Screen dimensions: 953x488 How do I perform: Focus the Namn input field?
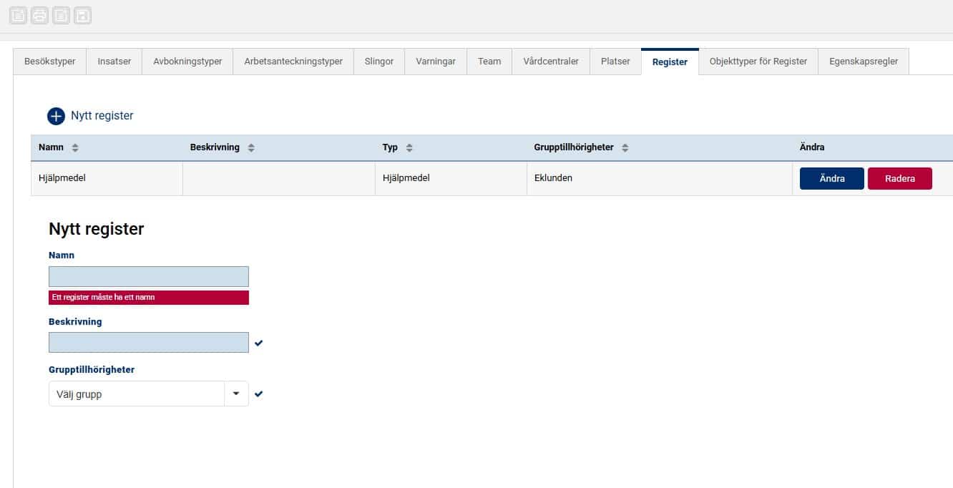pyautogui.click(x=149, y=277)
